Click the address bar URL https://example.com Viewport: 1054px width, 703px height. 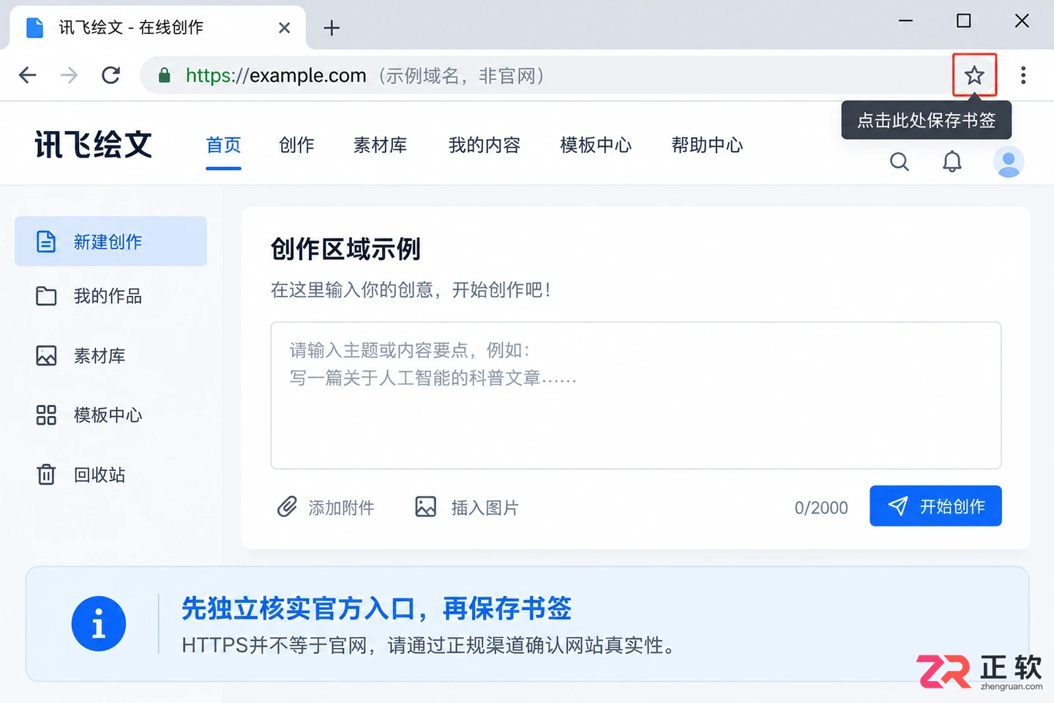click(x=276, y=75)
